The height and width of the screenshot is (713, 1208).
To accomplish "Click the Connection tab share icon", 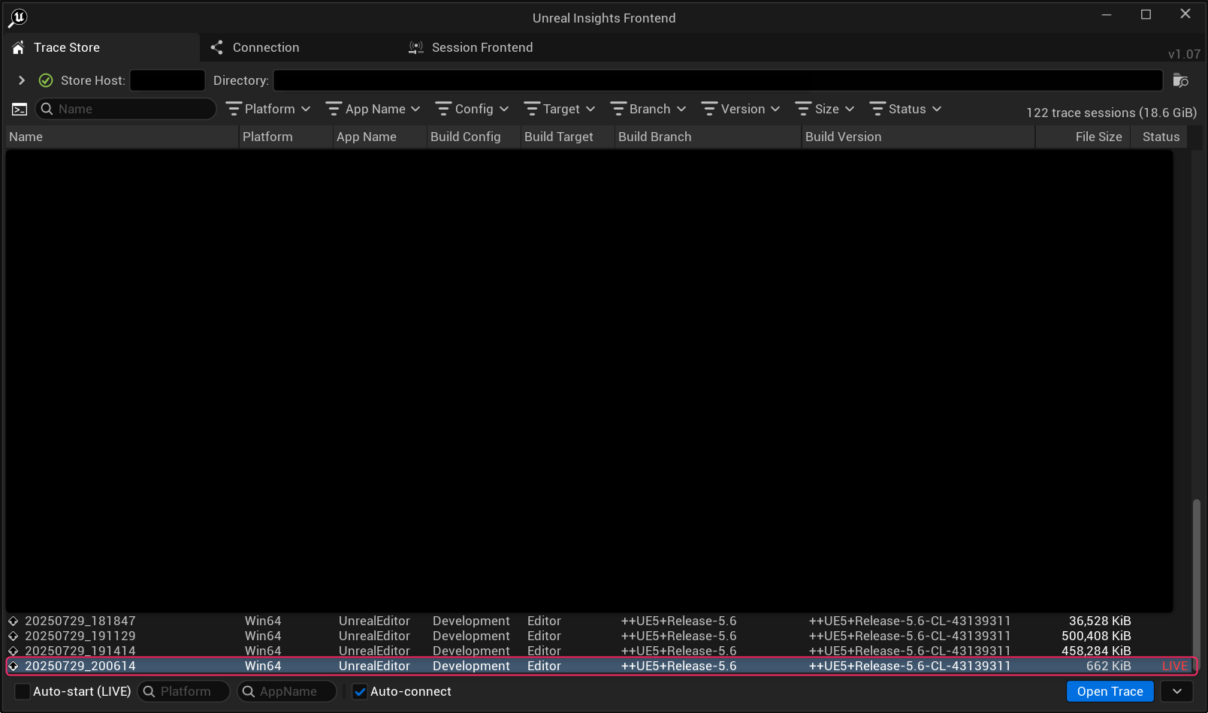I will 217,47.
